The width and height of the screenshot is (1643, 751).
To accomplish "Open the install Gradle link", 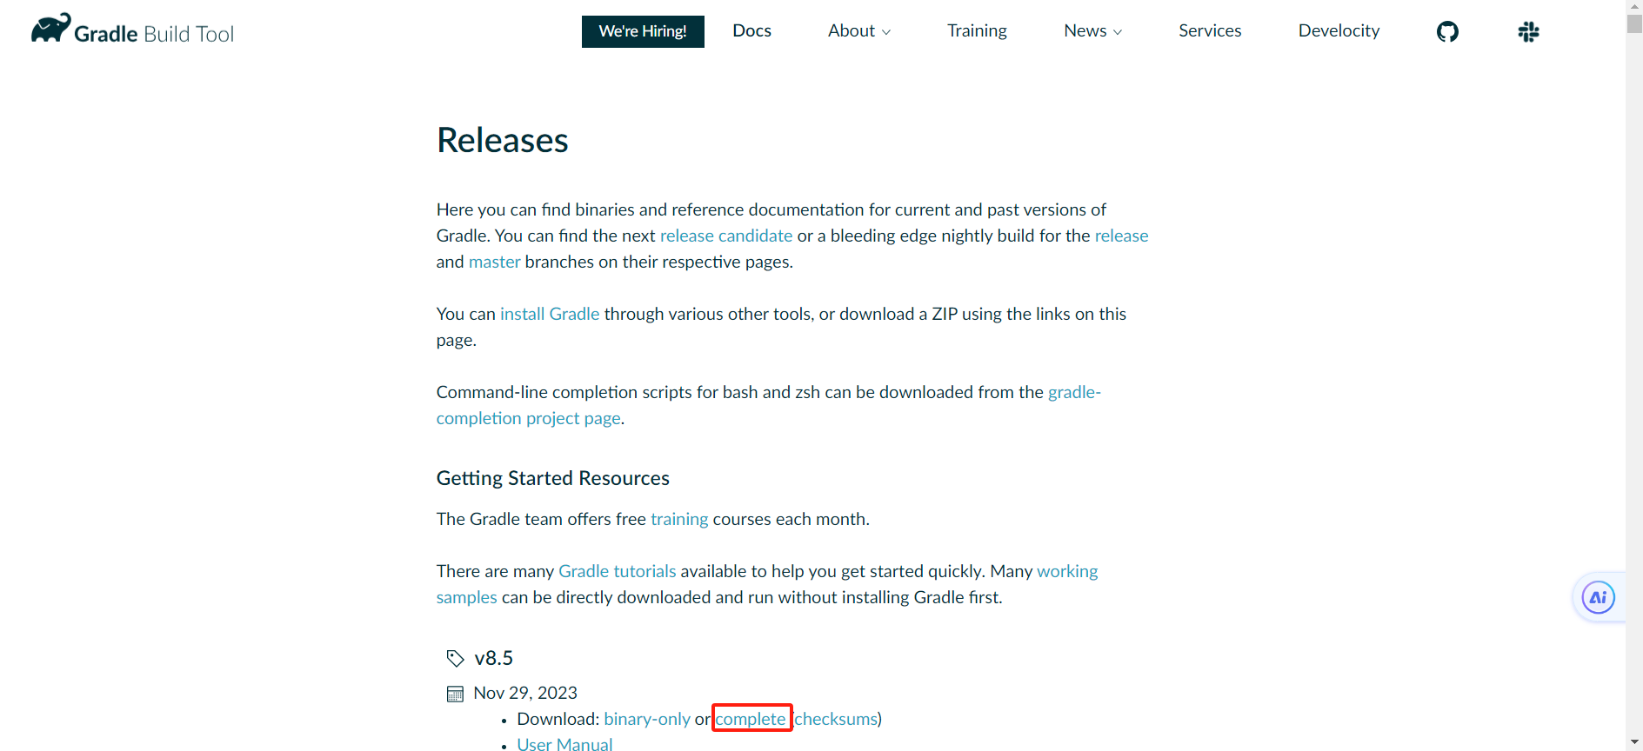I will point(550,314).
